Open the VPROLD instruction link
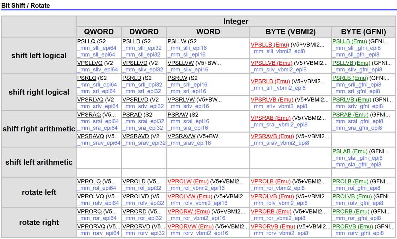Image resolution: width=397 pixels, height=239 pixels. coord(134,182)
